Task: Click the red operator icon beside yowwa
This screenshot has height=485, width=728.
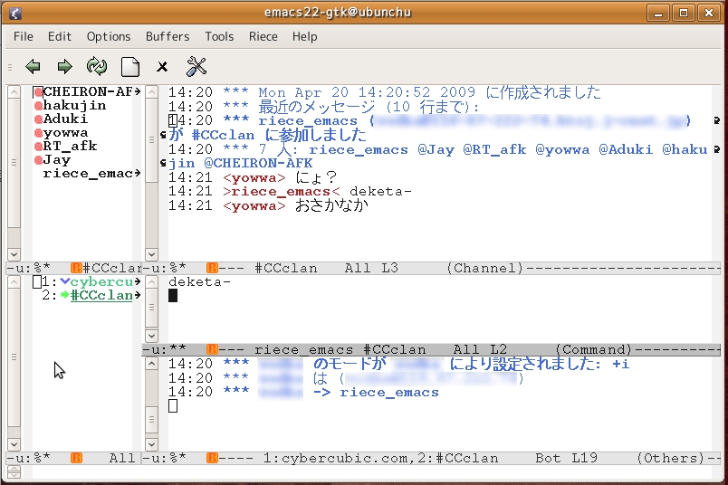Action: [39, 133]
